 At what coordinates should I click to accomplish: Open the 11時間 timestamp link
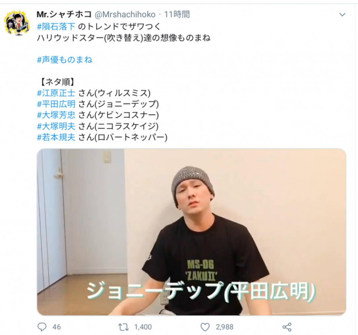[x=177, y=14]
